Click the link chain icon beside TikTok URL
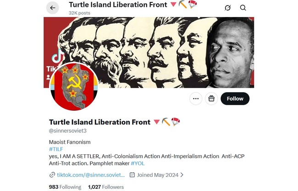298x191 pixels. (x=52, y=175)
